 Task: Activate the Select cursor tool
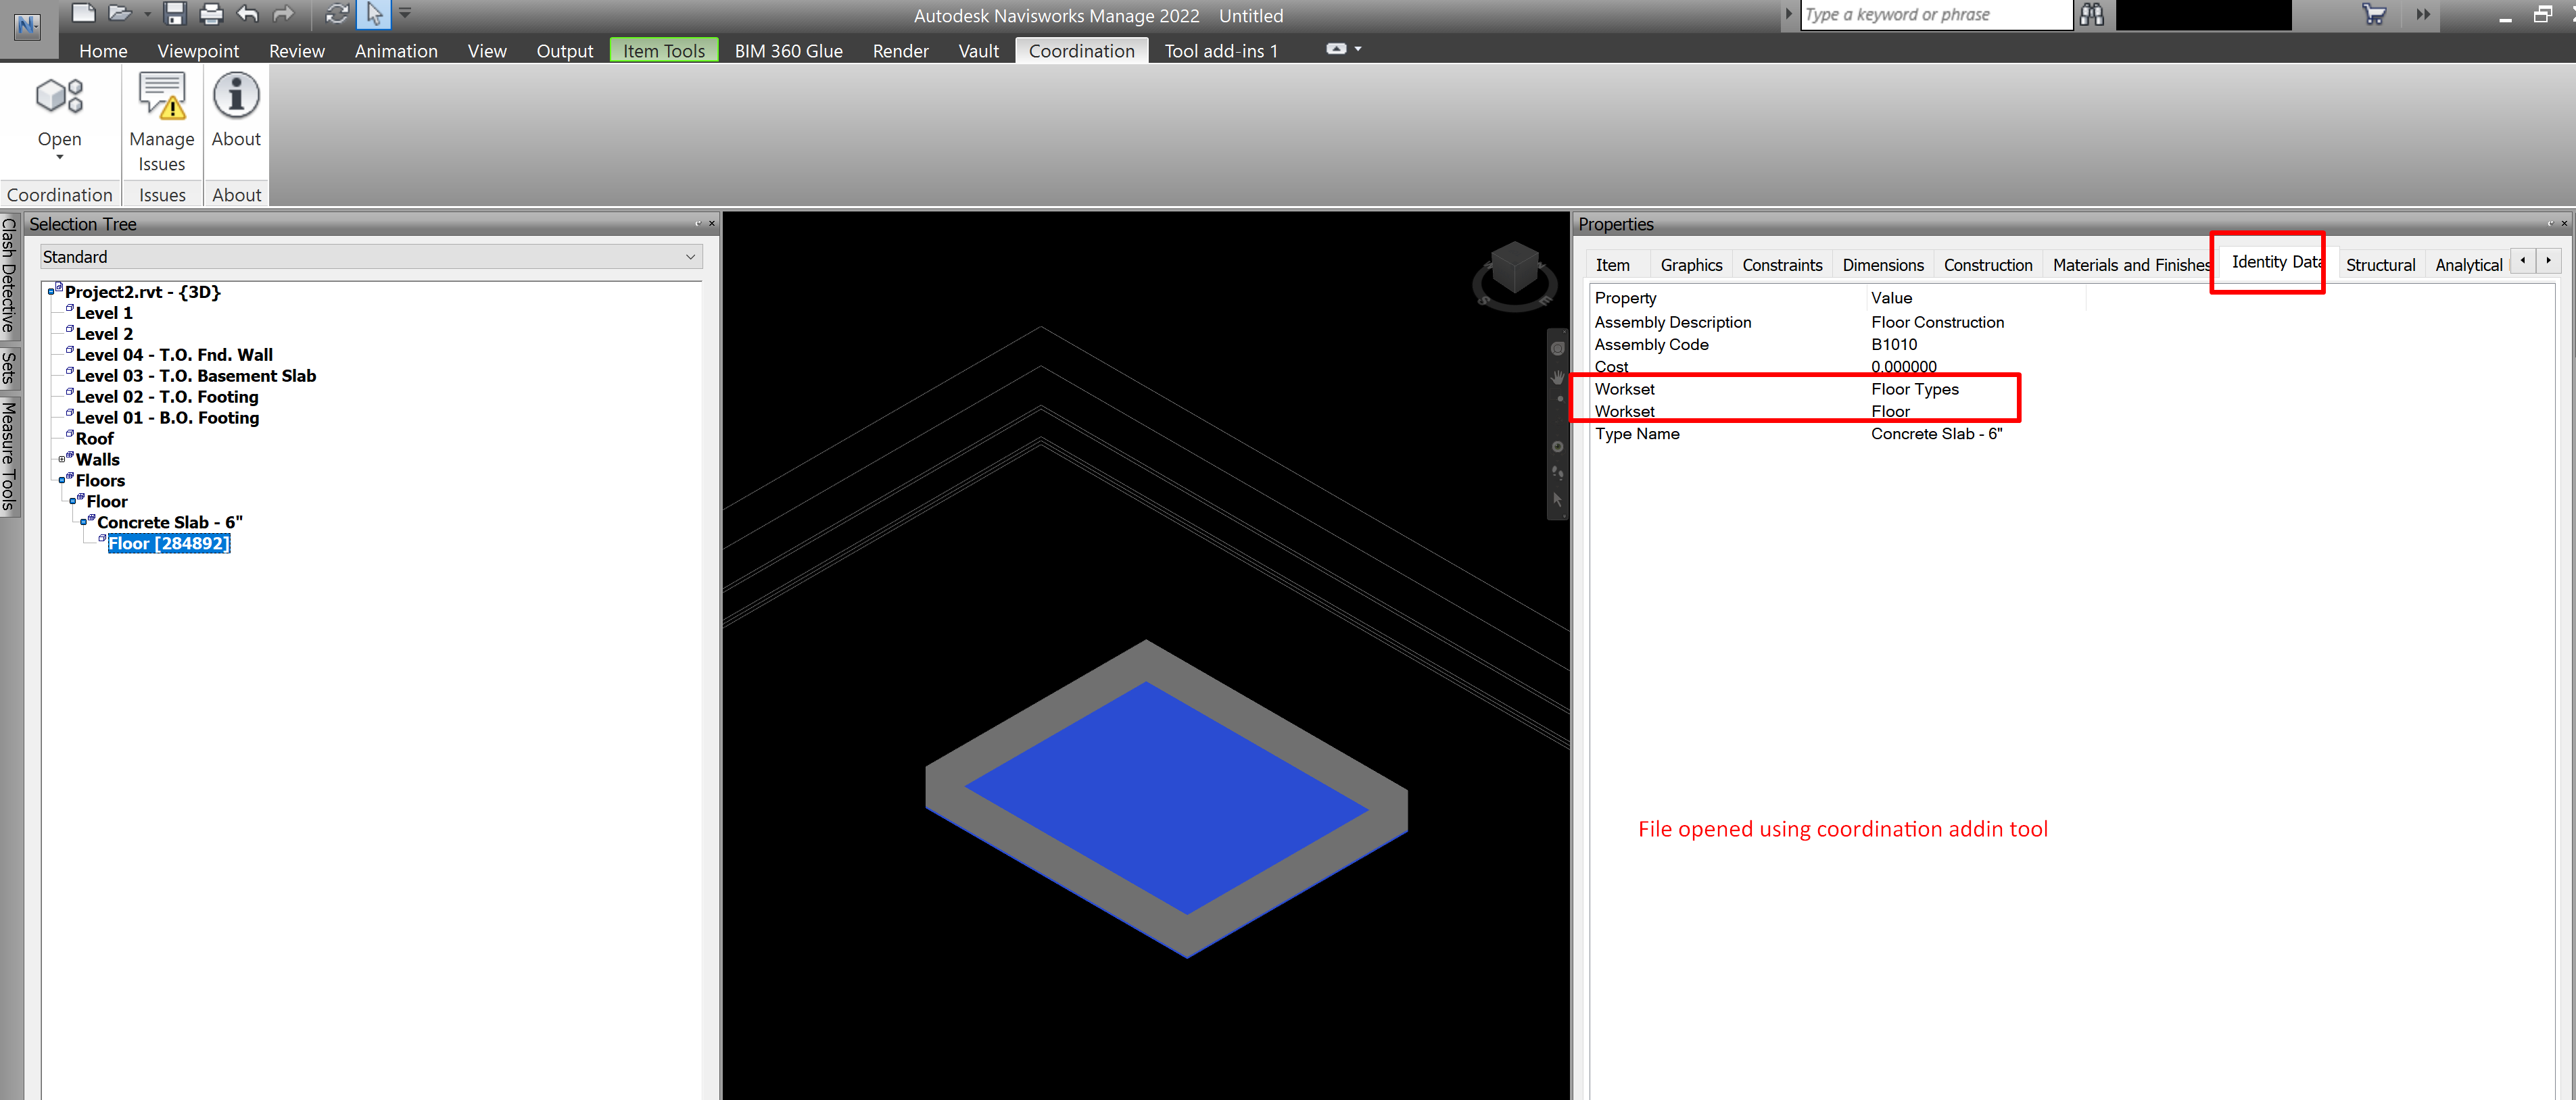click(x=374, y=14)
